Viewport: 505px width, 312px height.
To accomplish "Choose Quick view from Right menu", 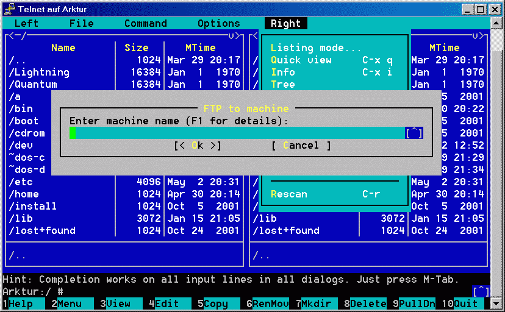I will coord(301,60).
